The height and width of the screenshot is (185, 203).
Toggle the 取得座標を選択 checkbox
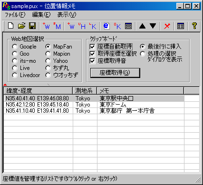tap(92, 54)
